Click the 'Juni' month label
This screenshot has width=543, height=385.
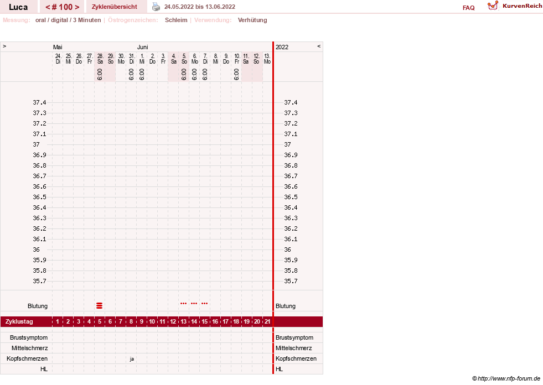(143, 47)
